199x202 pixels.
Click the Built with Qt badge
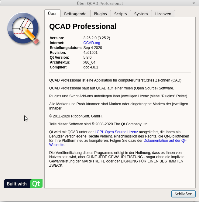(23, 184)
